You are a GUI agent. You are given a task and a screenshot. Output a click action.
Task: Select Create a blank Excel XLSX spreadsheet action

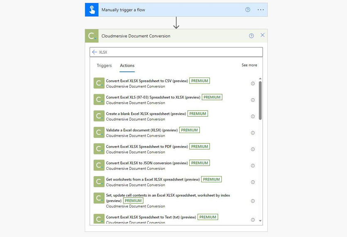tap(174, 116)
